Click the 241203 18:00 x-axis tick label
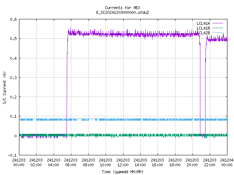This screenshot has height=175, width=234. pos(175,163)
